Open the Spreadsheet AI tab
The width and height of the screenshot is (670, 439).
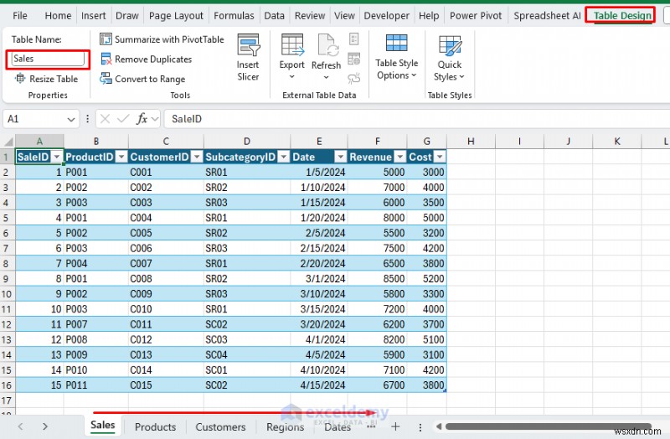pyautogui.click(x=547, y=16)
